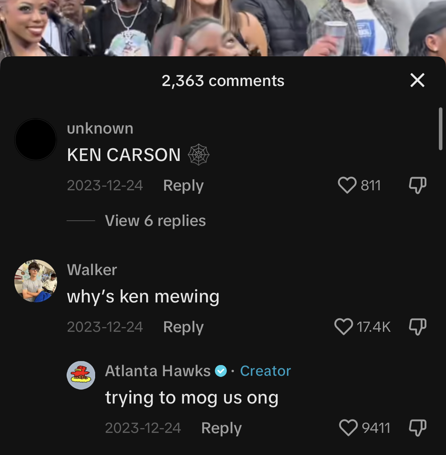This screenshot has height=455, width=446.
Task: Like the Atlanta Hawks reply
Action: 348,428
